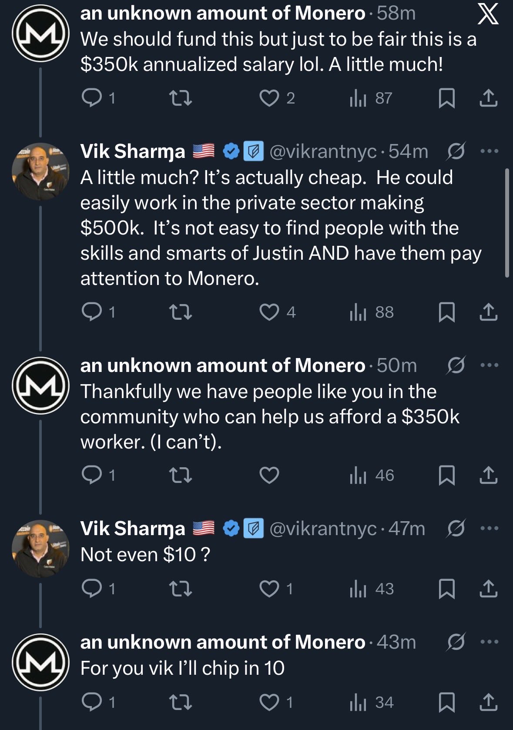Screen dimensions: 513x730
Task: Click the vertical scrollbar on the right edge
Action: coord(507,223)
